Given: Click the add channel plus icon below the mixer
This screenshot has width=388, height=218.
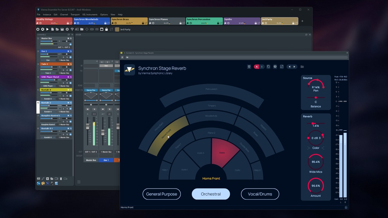Looking at the screenshot, I should pyautogui.click(x=47, y=179).
